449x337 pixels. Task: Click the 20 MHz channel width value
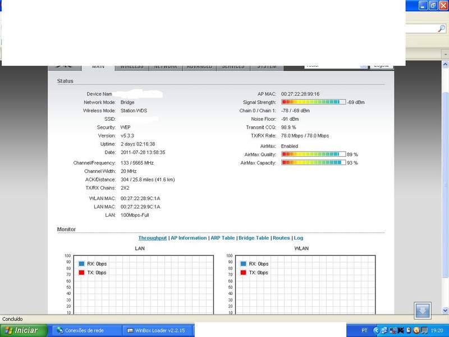tap(129, 171)
